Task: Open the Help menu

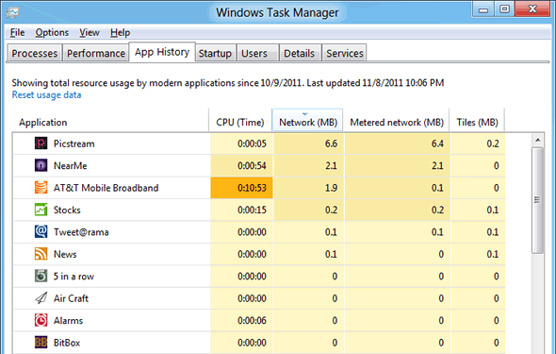Action: pos(121,33)
